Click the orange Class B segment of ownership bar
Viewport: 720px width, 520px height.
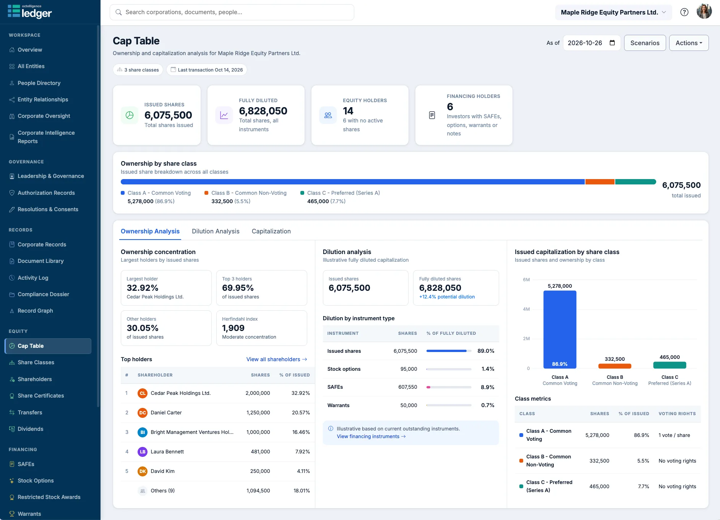click(x=600, y=182)
